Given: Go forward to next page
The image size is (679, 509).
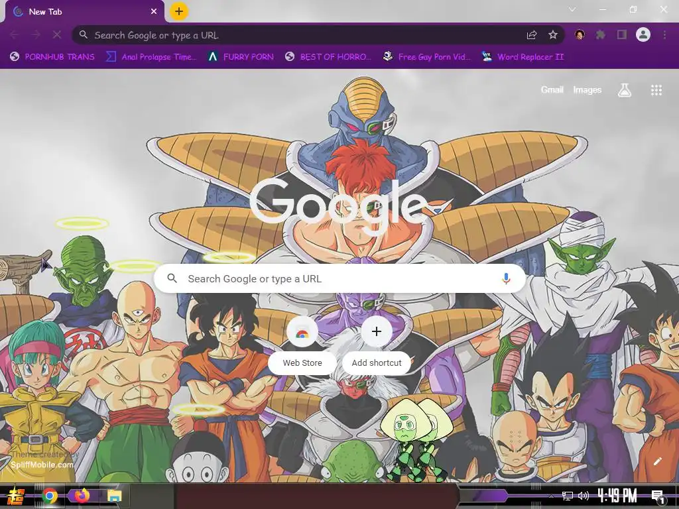Looking at the screenshot, I should pyautogui.click(x=36, y=34).
